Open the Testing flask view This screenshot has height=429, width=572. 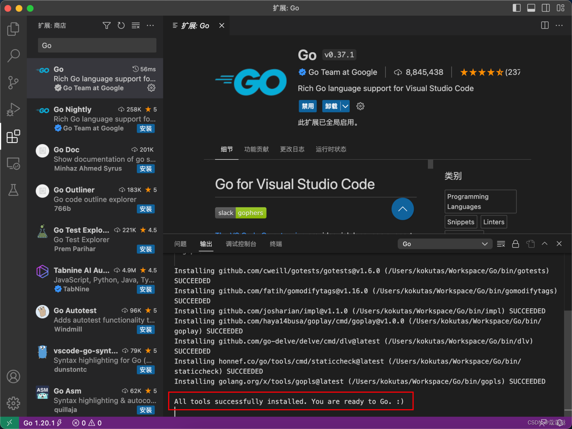coord(13,190)
